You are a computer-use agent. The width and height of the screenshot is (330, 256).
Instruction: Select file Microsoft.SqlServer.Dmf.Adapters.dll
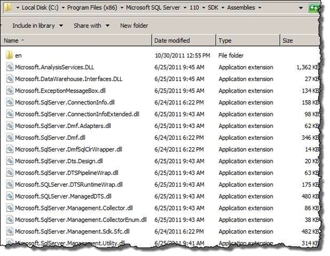coord(63,126)
